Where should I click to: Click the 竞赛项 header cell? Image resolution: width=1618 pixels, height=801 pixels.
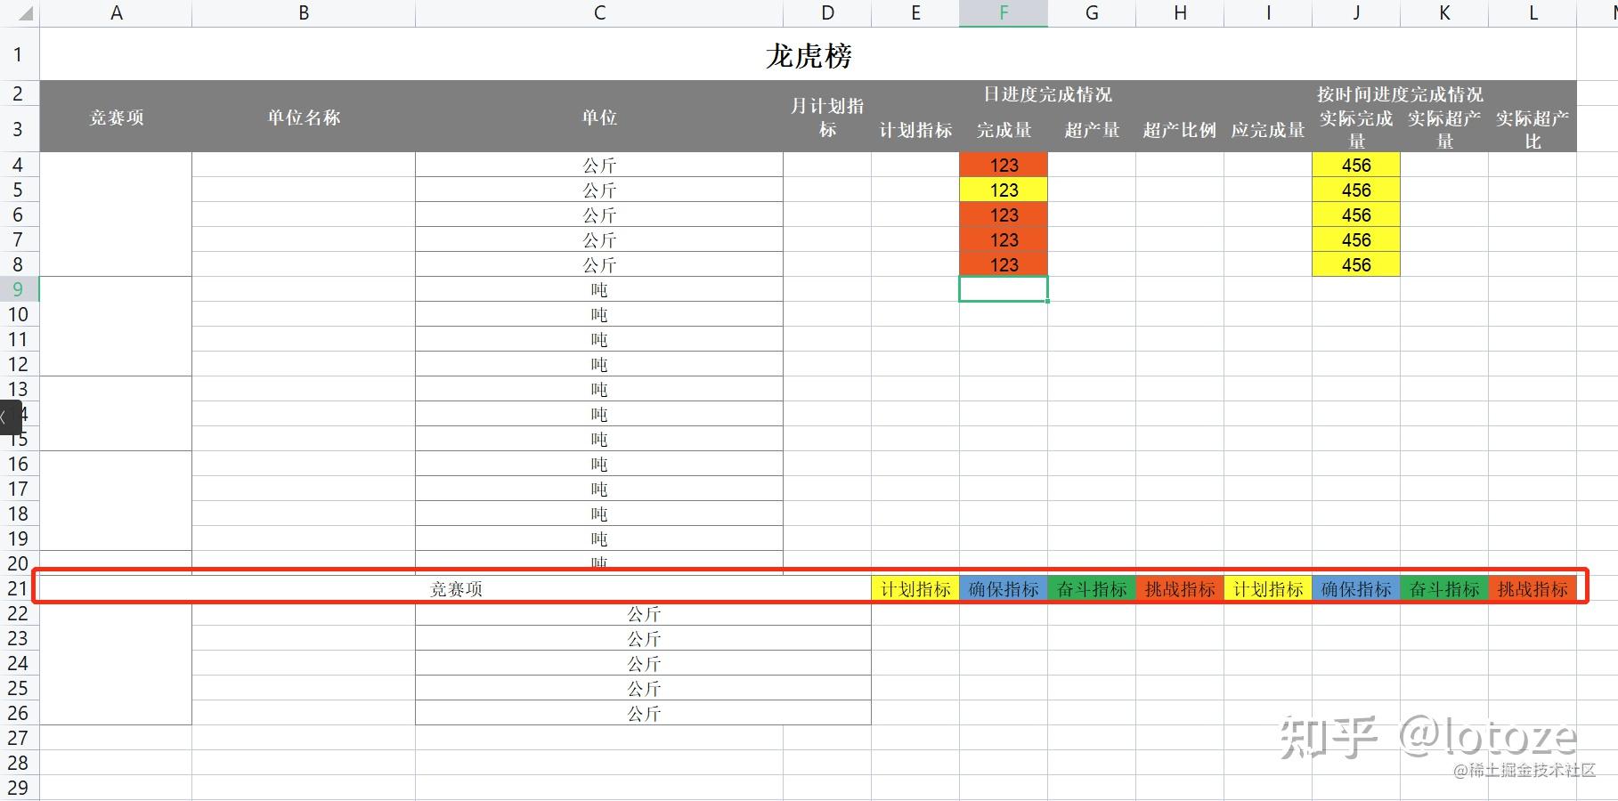(x=116, y=117)
